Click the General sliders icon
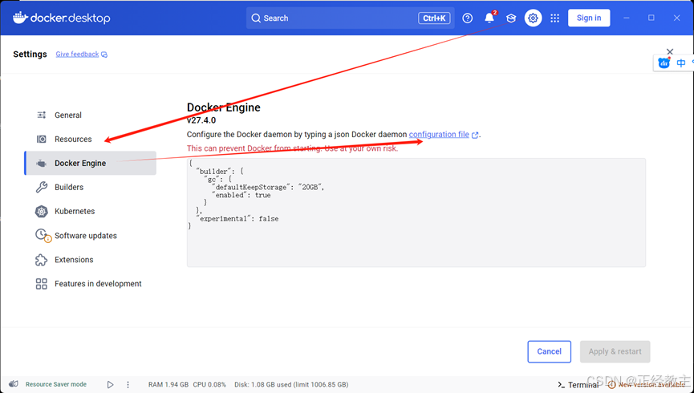 pyautogui.click(x=42, y=115)
